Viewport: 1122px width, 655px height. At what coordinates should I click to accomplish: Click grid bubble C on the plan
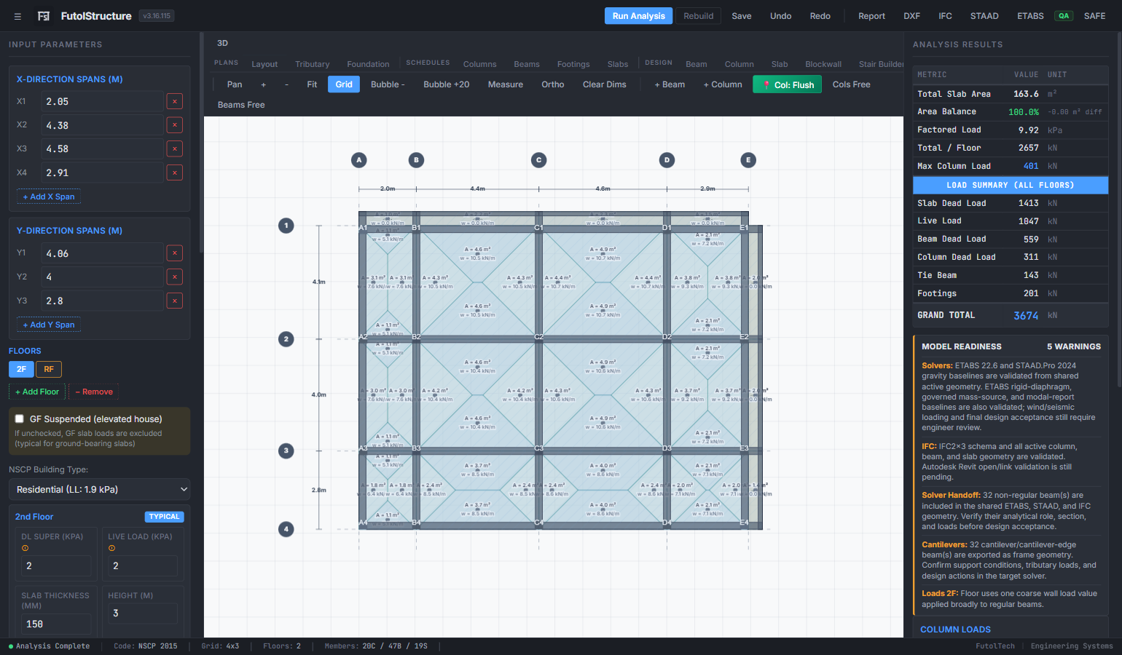point(539,160)
